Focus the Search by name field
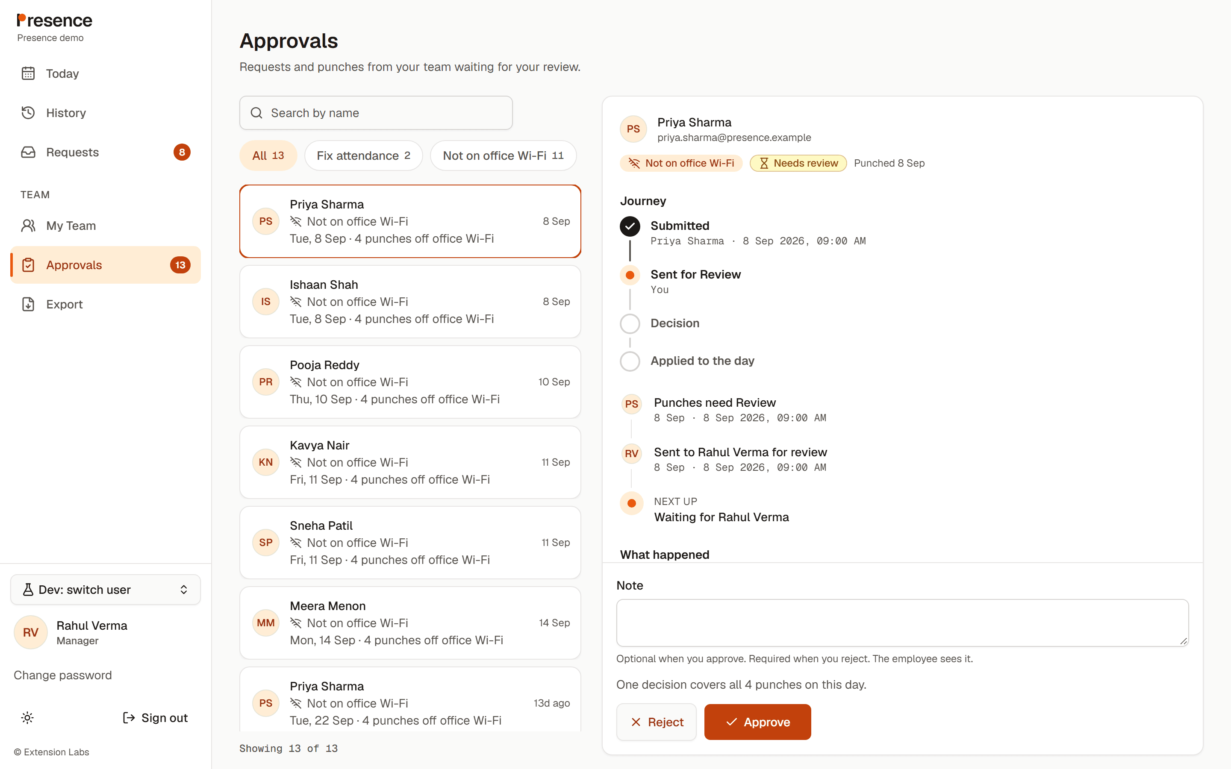Screen dimensions: 1231x769 (x=376, y=113)
